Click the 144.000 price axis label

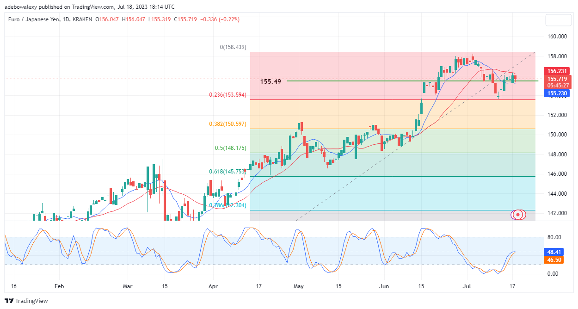(558, 194)
